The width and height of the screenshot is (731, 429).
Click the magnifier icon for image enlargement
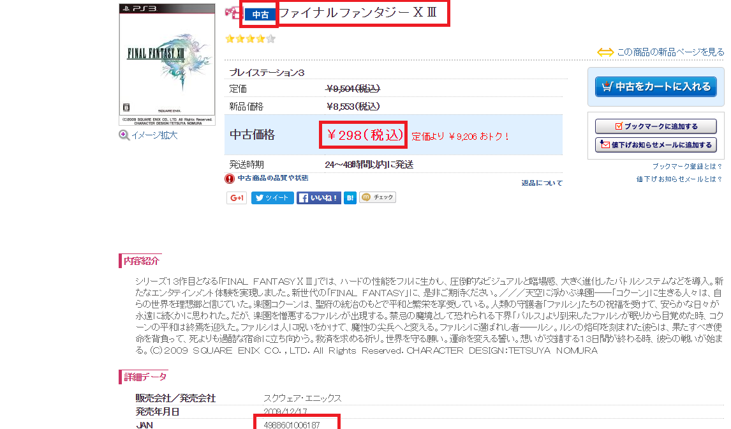(124, 135)
